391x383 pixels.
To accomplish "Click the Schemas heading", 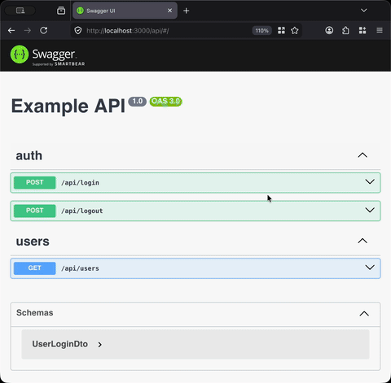I will pos(35,313).
